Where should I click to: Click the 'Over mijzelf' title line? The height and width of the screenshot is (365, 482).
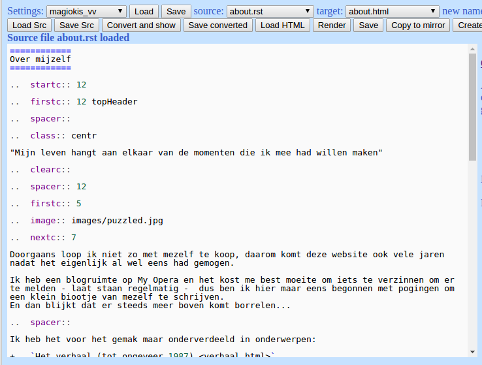tap(40, 59)
